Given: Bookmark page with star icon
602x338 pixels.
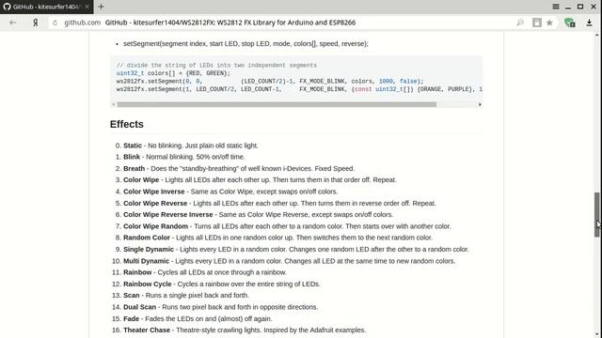Looking at the screenshot, I should (549, 23).
